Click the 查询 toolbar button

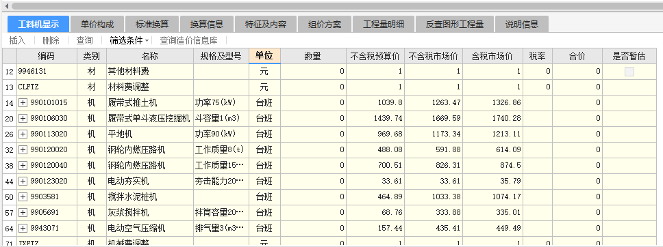pos(84,41)
